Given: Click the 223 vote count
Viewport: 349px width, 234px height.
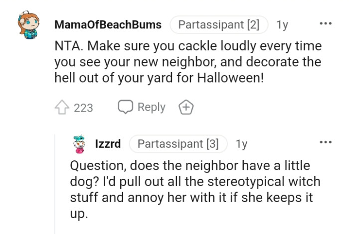Looking at the screenshot, I should (83, 108).
